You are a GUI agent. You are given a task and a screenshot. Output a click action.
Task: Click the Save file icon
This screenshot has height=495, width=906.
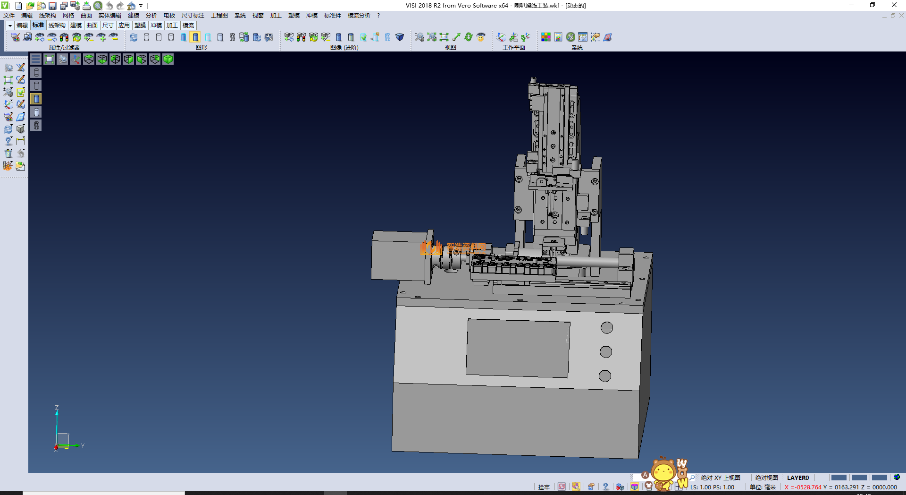[52, 6]
